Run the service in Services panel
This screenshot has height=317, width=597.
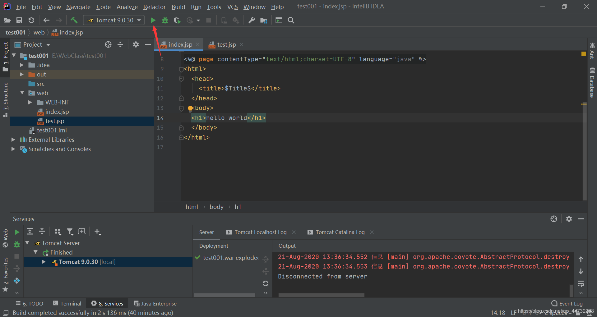point(17,232)
